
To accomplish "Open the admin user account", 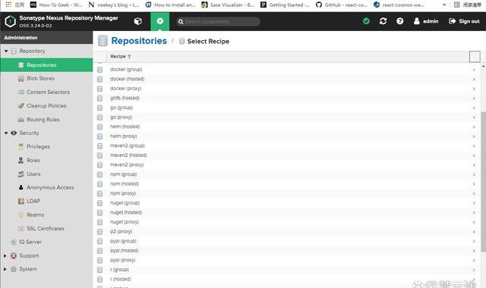I will click(x=426, y=21).
